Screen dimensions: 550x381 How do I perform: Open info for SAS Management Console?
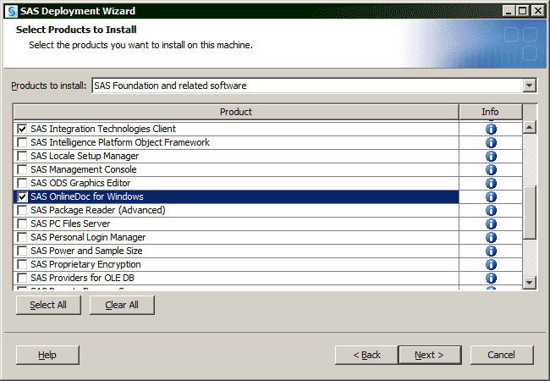click(x=491, y=170)
